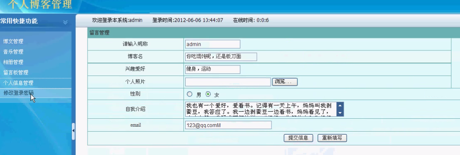The image size is (460, 155).
Task: Click the 个人博客管理 title banner
Action: coord(40,5)
